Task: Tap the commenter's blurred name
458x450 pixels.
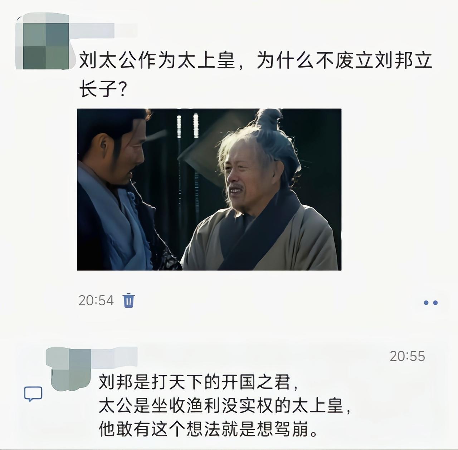Action: tap(114, 357)
